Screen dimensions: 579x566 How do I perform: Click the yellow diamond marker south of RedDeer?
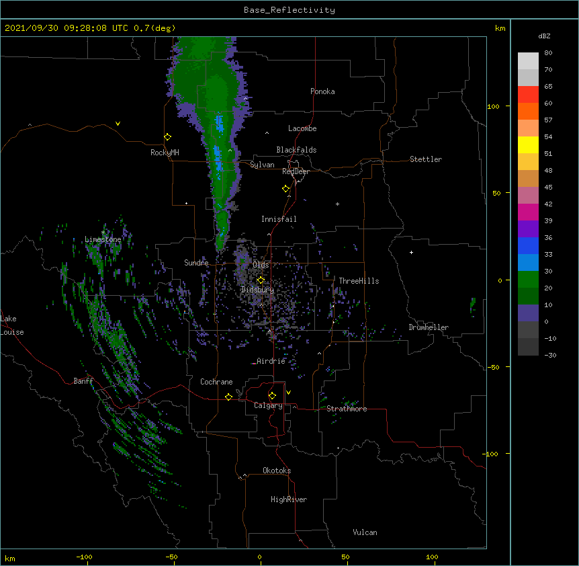285,189
